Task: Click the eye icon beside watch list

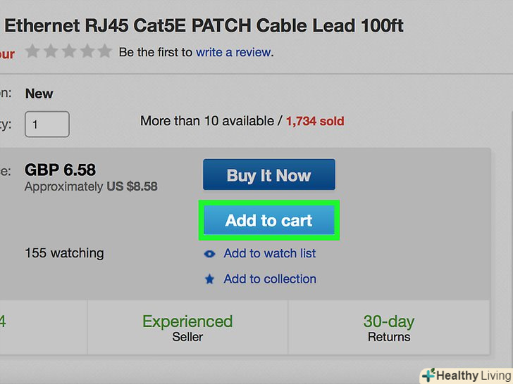Action: click(209, 254)
